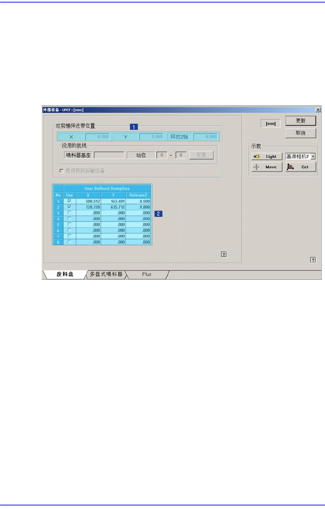The height and width of the screenshot is (509, 325).
Task: Click the first 站位 number field
Action: coord(162,155)
